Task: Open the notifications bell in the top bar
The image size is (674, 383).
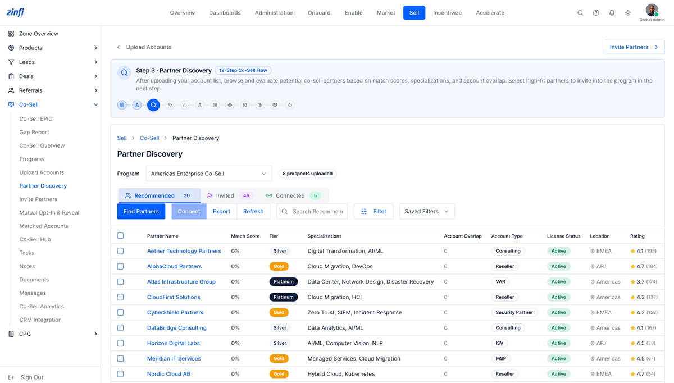Action: pos(612,13)
